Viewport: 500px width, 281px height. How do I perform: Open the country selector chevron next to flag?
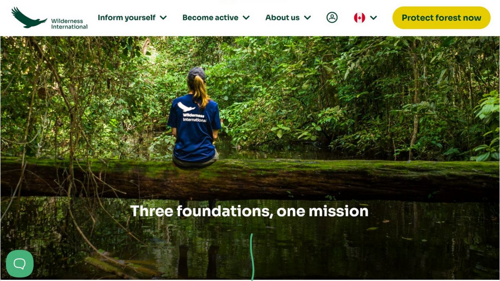pyautogui.click(x=373, y=17)
